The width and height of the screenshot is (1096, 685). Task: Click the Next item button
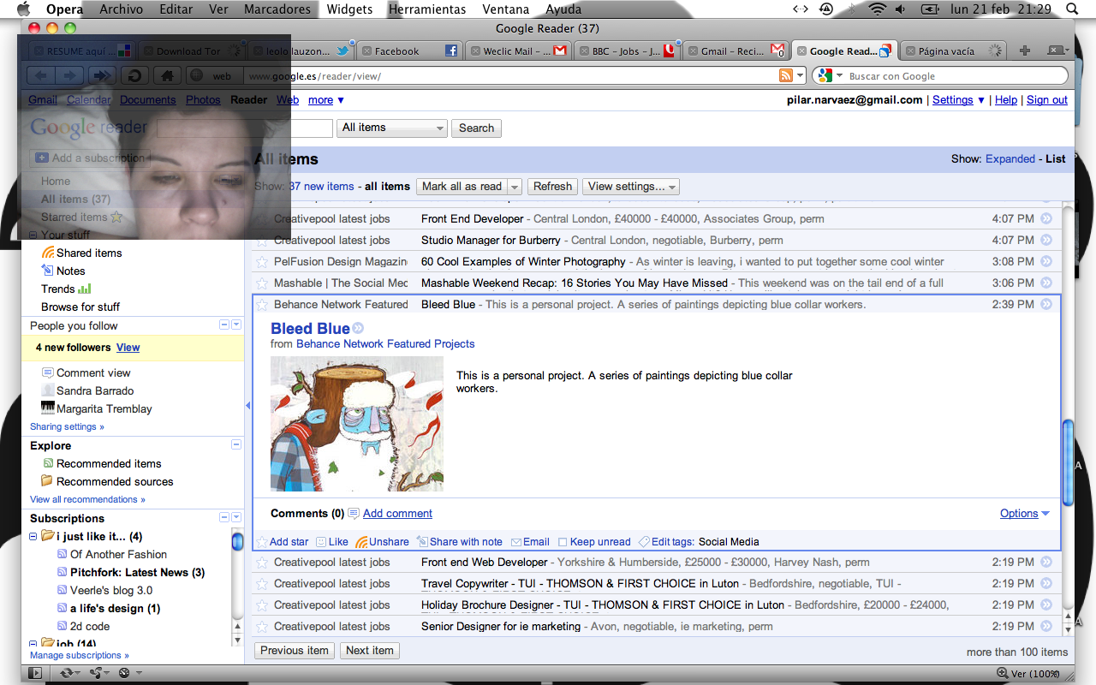pyautogui.click(x=370, y=650)
